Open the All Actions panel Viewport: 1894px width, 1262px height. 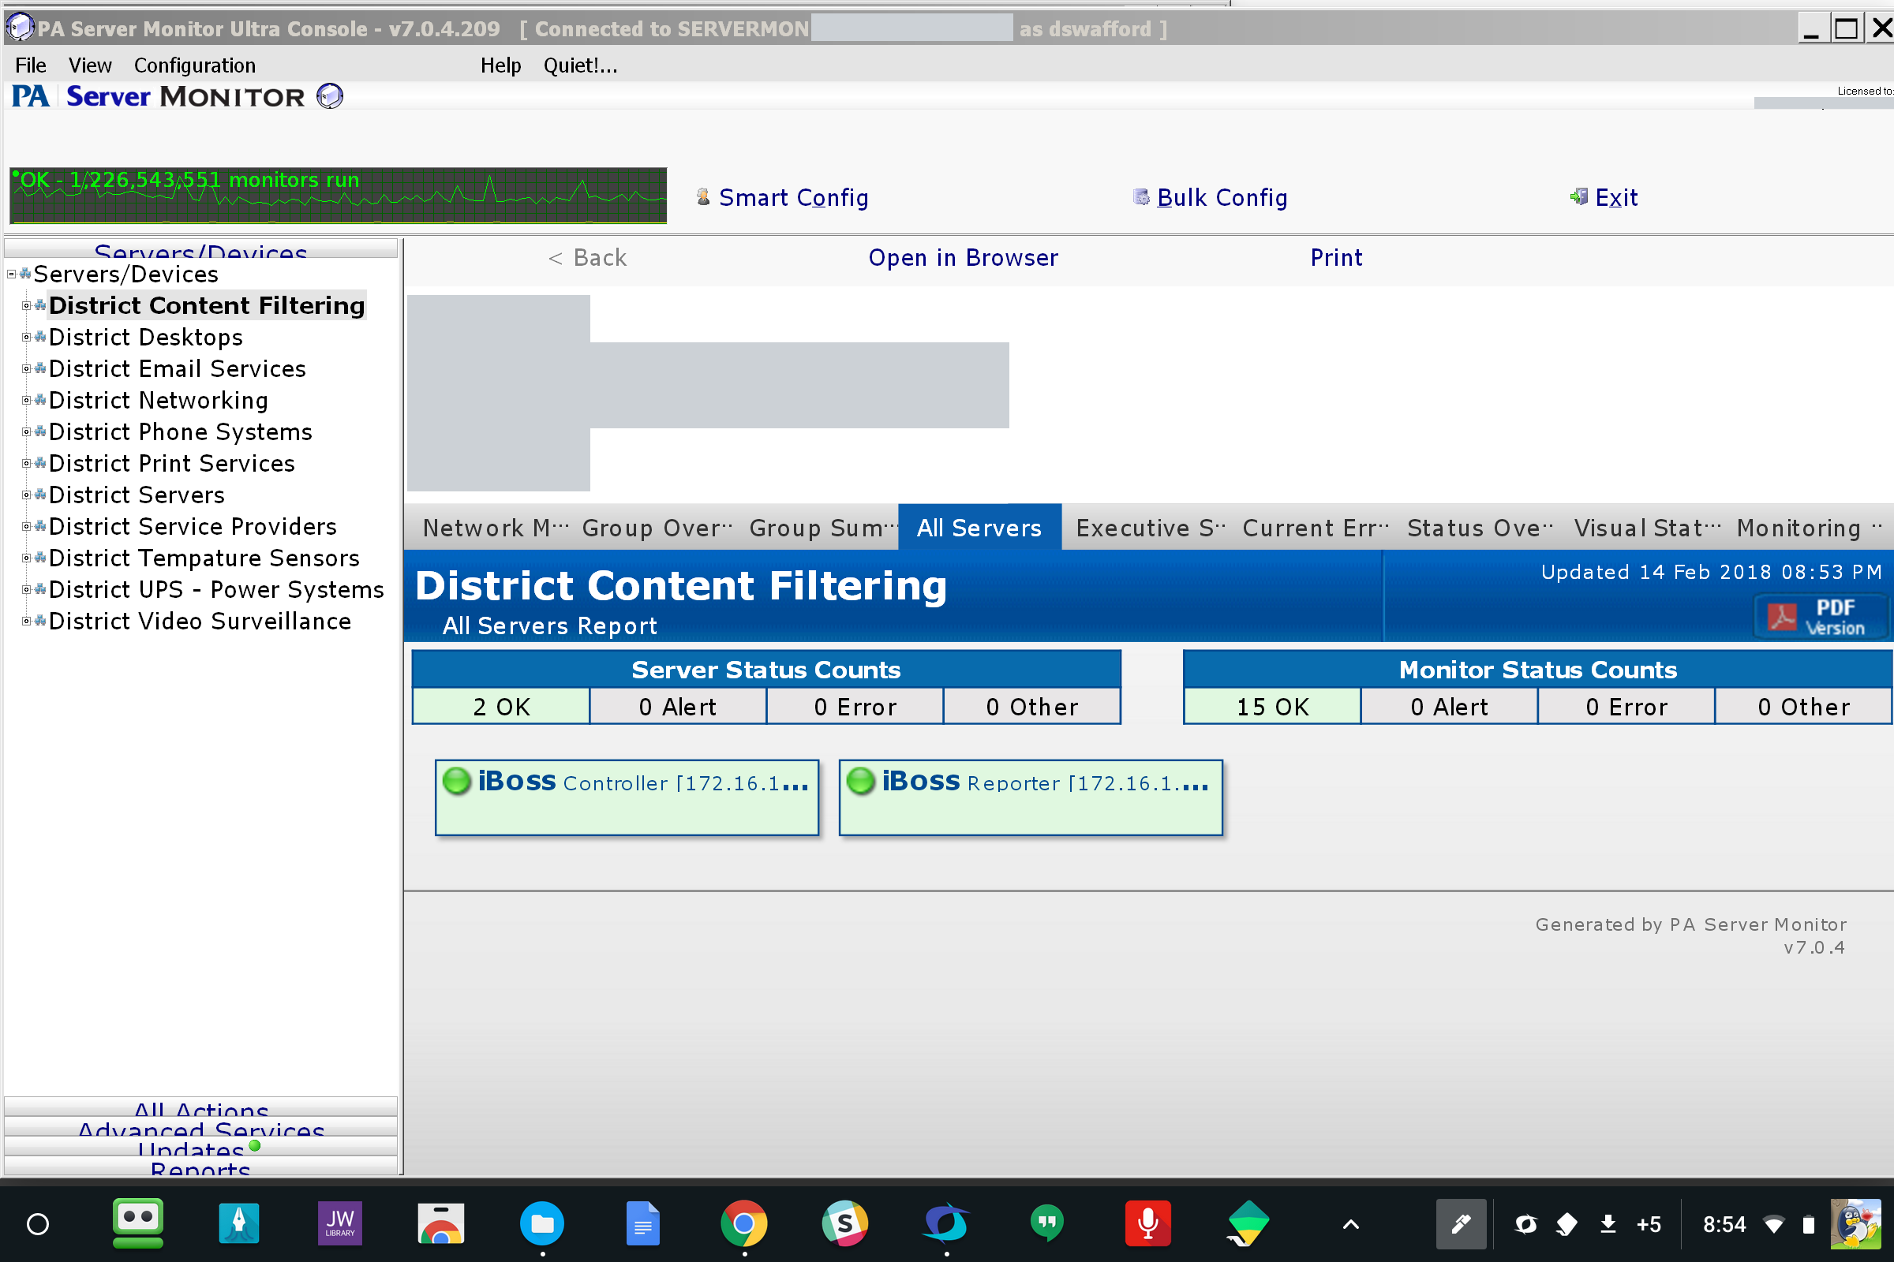200,1107
